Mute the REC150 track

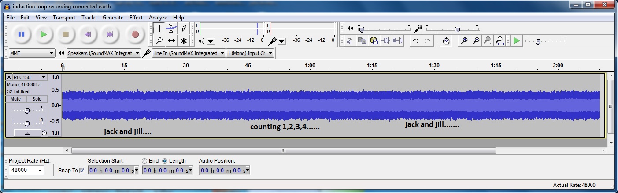pyautogui.click(x=15, y=99)
